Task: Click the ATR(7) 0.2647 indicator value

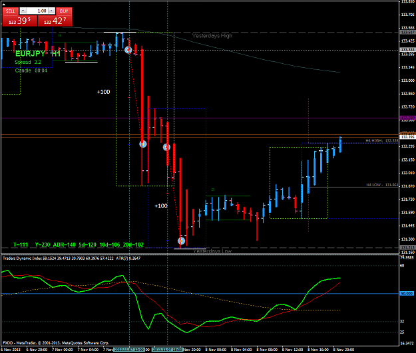Action: point(128,258)
